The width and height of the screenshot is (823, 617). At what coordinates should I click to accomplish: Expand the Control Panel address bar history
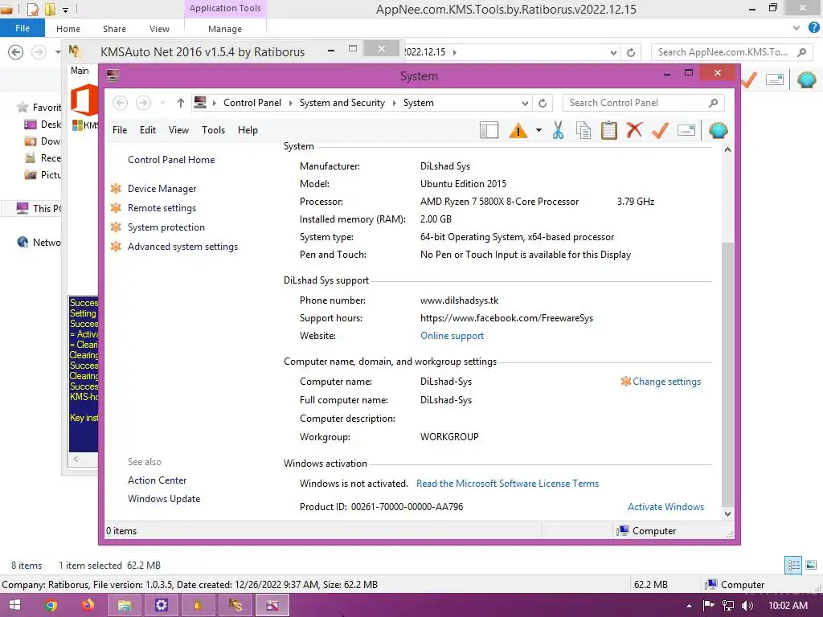[525, 104]
